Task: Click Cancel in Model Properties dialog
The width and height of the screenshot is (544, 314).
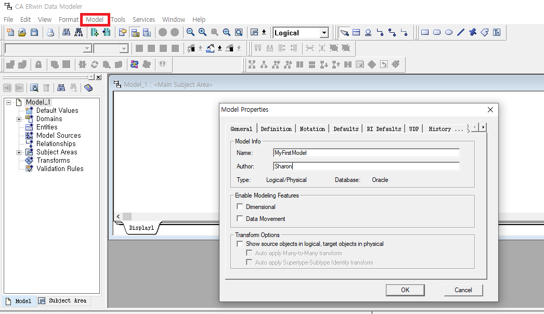Action: point(463,290)
